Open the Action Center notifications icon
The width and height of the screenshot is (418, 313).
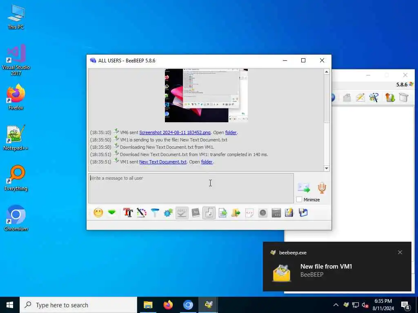coord(405,305)
